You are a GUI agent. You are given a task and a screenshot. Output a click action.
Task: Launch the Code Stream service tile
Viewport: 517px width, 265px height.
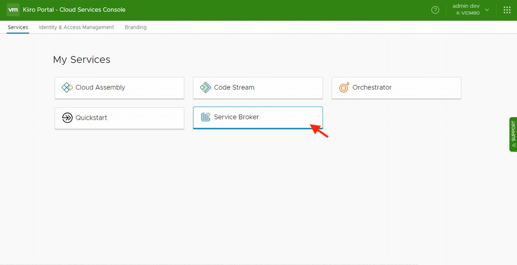coord(258,88)
